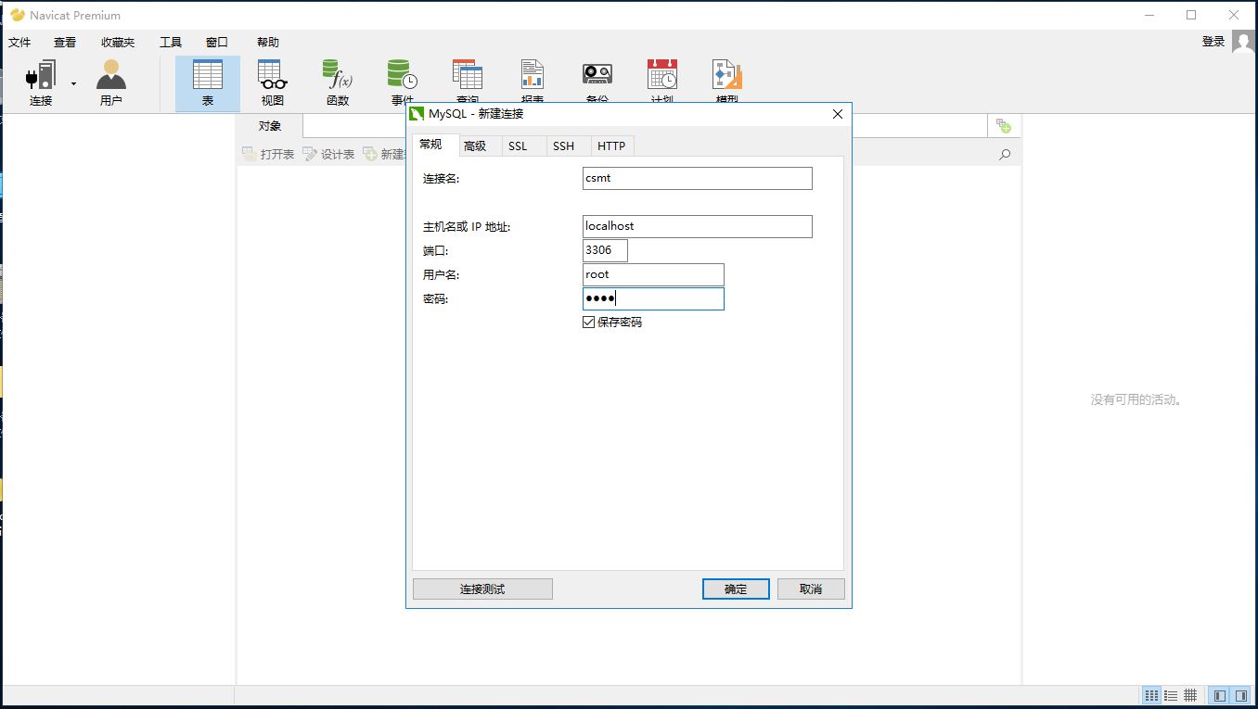Click the 登录 login link
This screenshot has width=1258, height=709.
(1213, 42)
